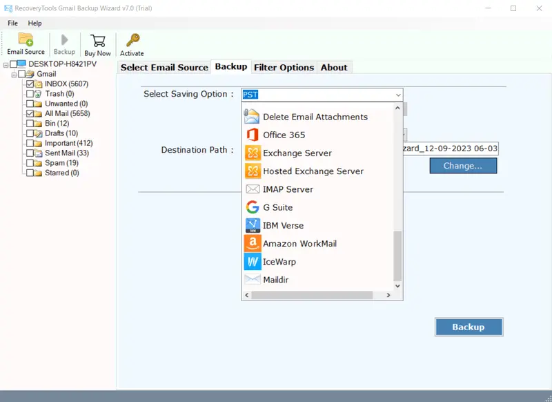Collapse the Select Saving Option dropdown arrow
Screen dimensions: 552x402
(398, 95)
